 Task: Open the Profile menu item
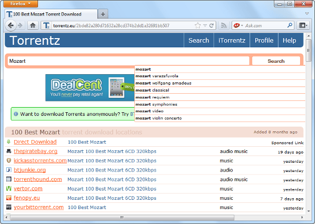tap(264, 40)
